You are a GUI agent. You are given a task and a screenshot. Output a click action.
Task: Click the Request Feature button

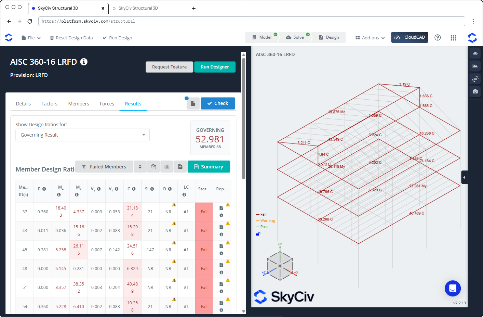(x=170, y=67)
